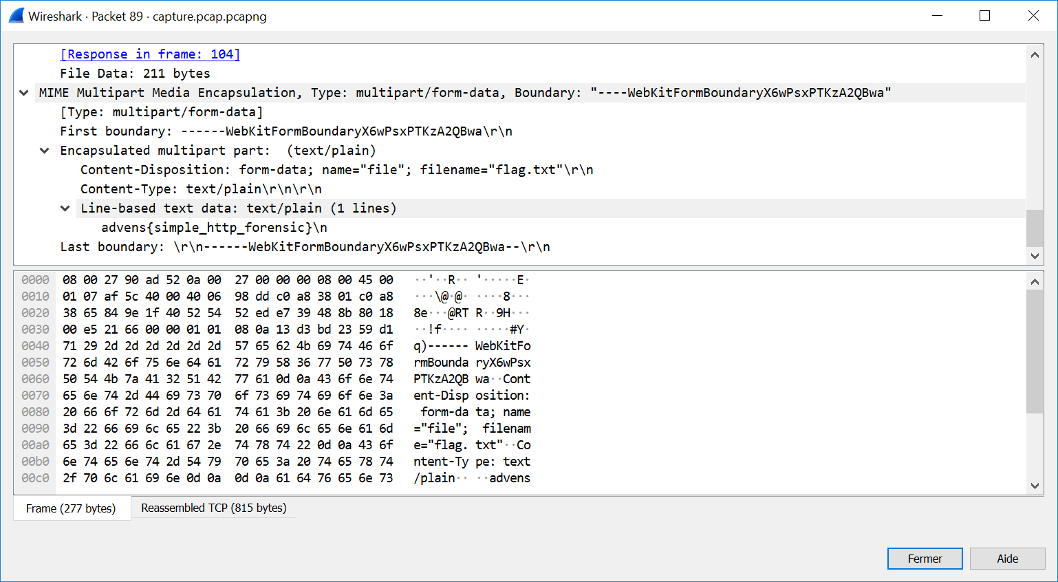The width and height of the screenshot is (1058, 582).
Task: Collapse the MIME Multipart Media Encapsulation node
Action: click(x=24, y=93)
